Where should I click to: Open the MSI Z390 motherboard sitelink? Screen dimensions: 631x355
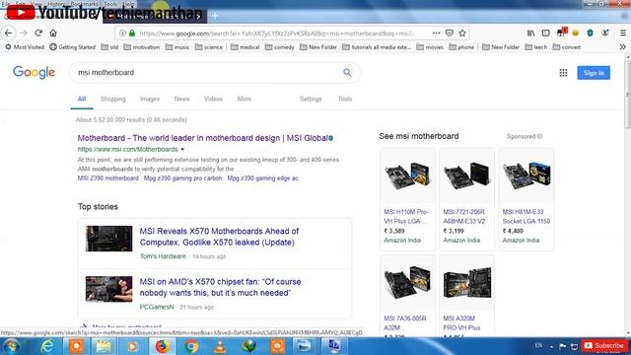coord(107,177)
